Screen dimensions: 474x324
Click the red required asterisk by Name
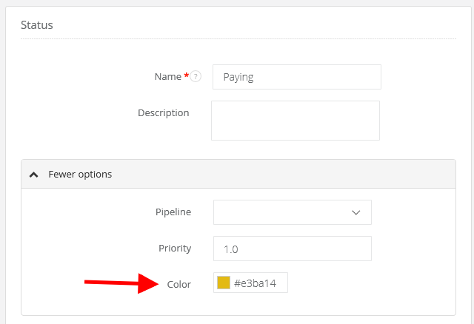(x=186, y=75)
